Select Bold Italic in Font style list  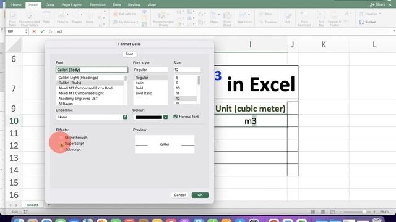coord(144,93)
